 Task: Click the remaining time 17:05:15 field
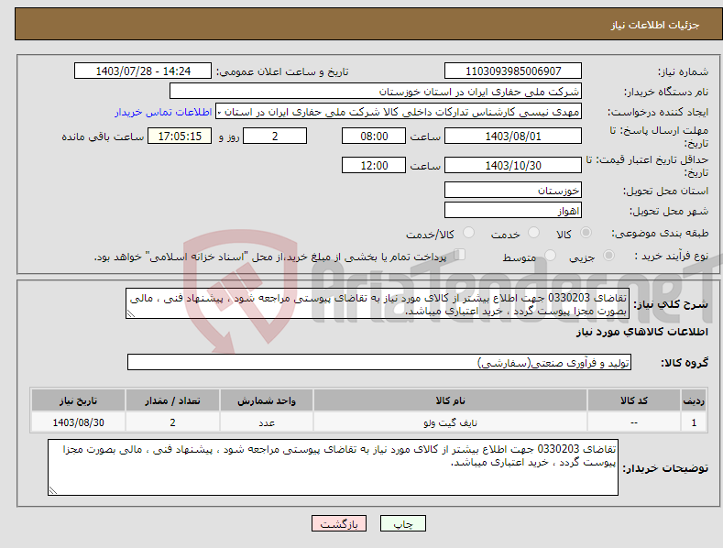(180, 136)
